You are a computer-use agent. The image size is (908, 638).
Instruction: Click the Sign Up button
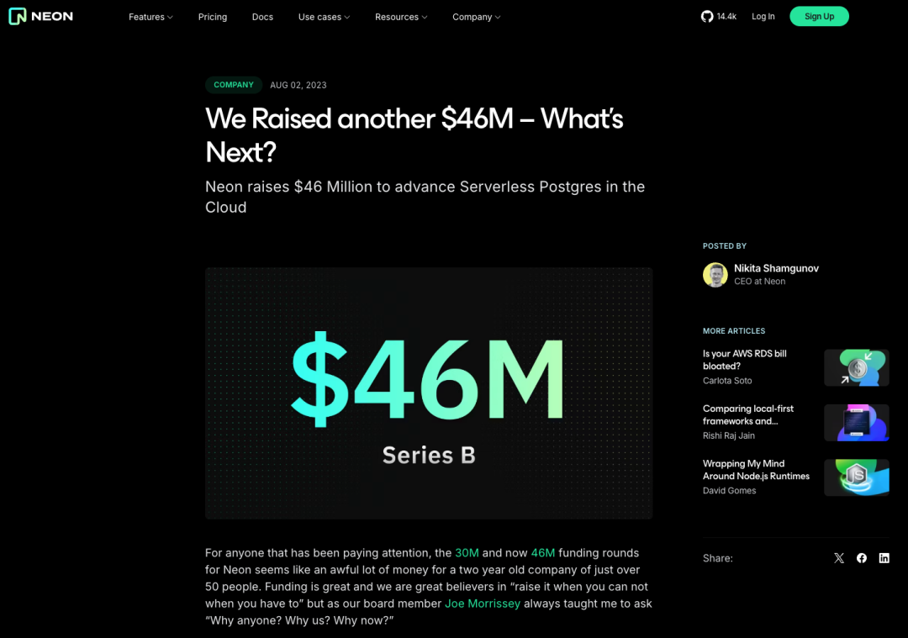(819, 17)
